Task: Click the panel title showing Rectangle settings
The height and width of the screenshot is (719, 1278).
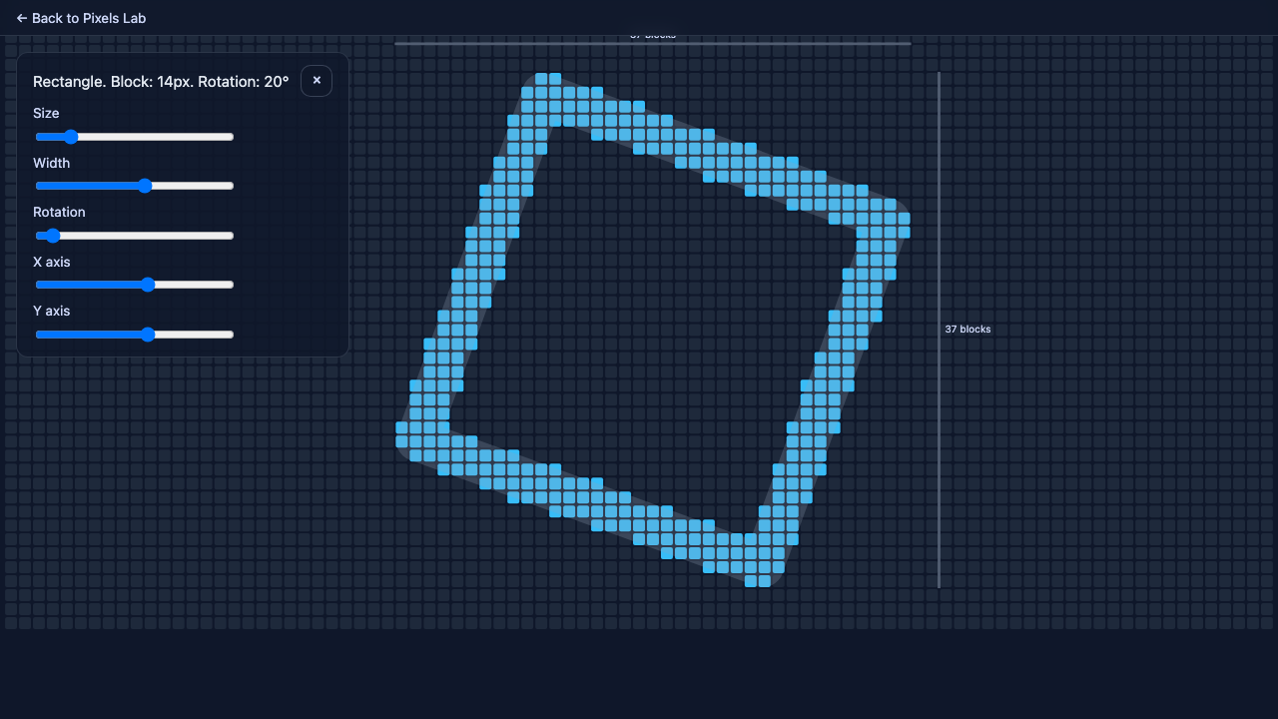Action: point(160,81)
